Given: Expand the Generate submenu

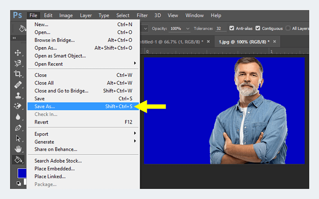Looking at the screenshot, I should click(135, 141).
